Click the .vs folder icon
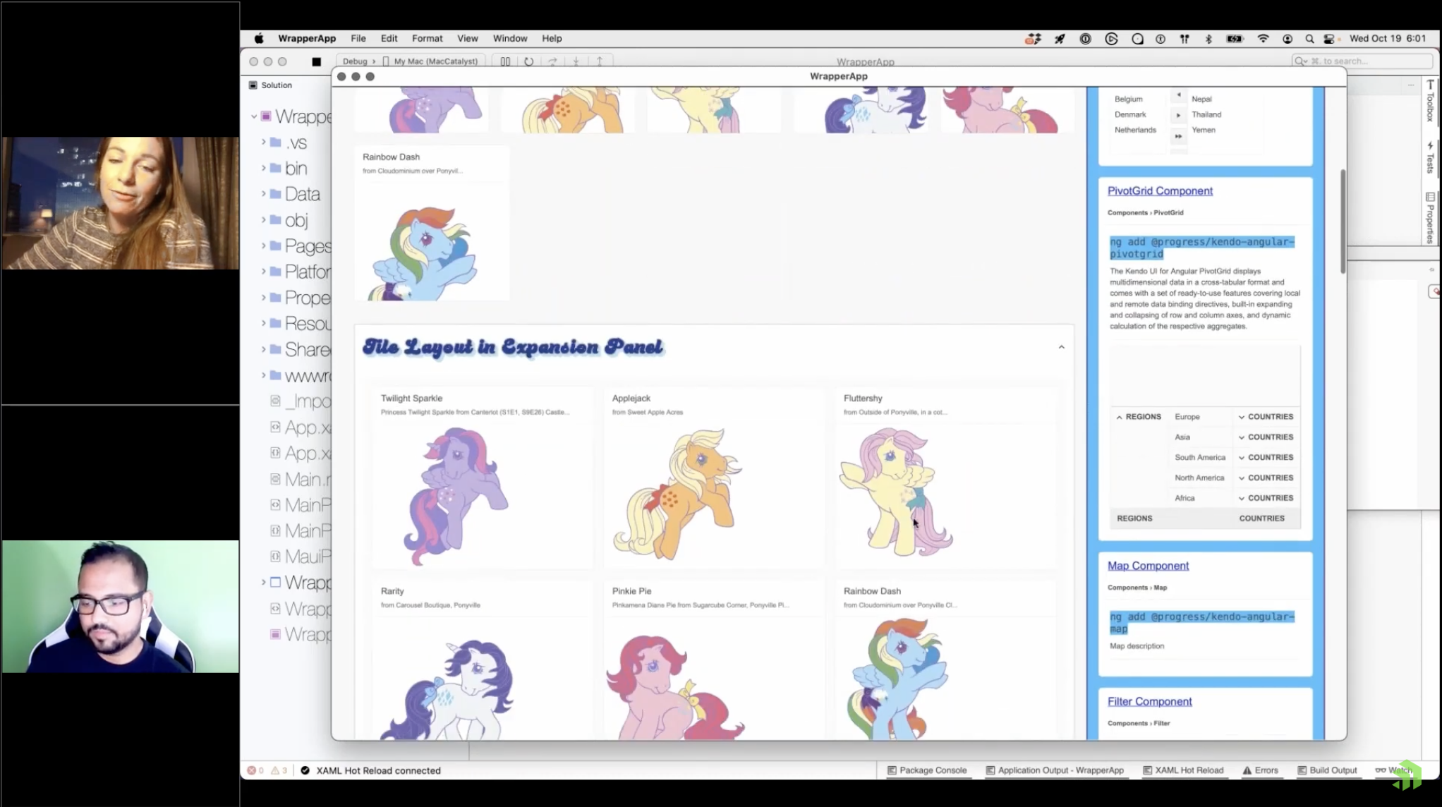Viewport: 1442px width, 807px height. point(276,142)
